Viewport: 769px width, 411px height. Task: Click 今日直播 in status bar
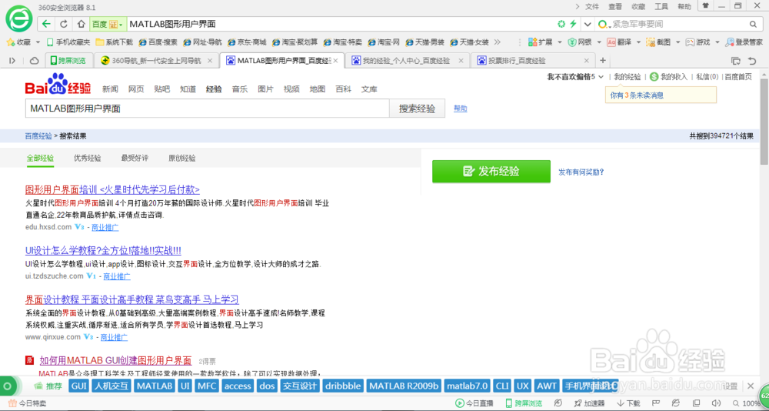point(474,403)
